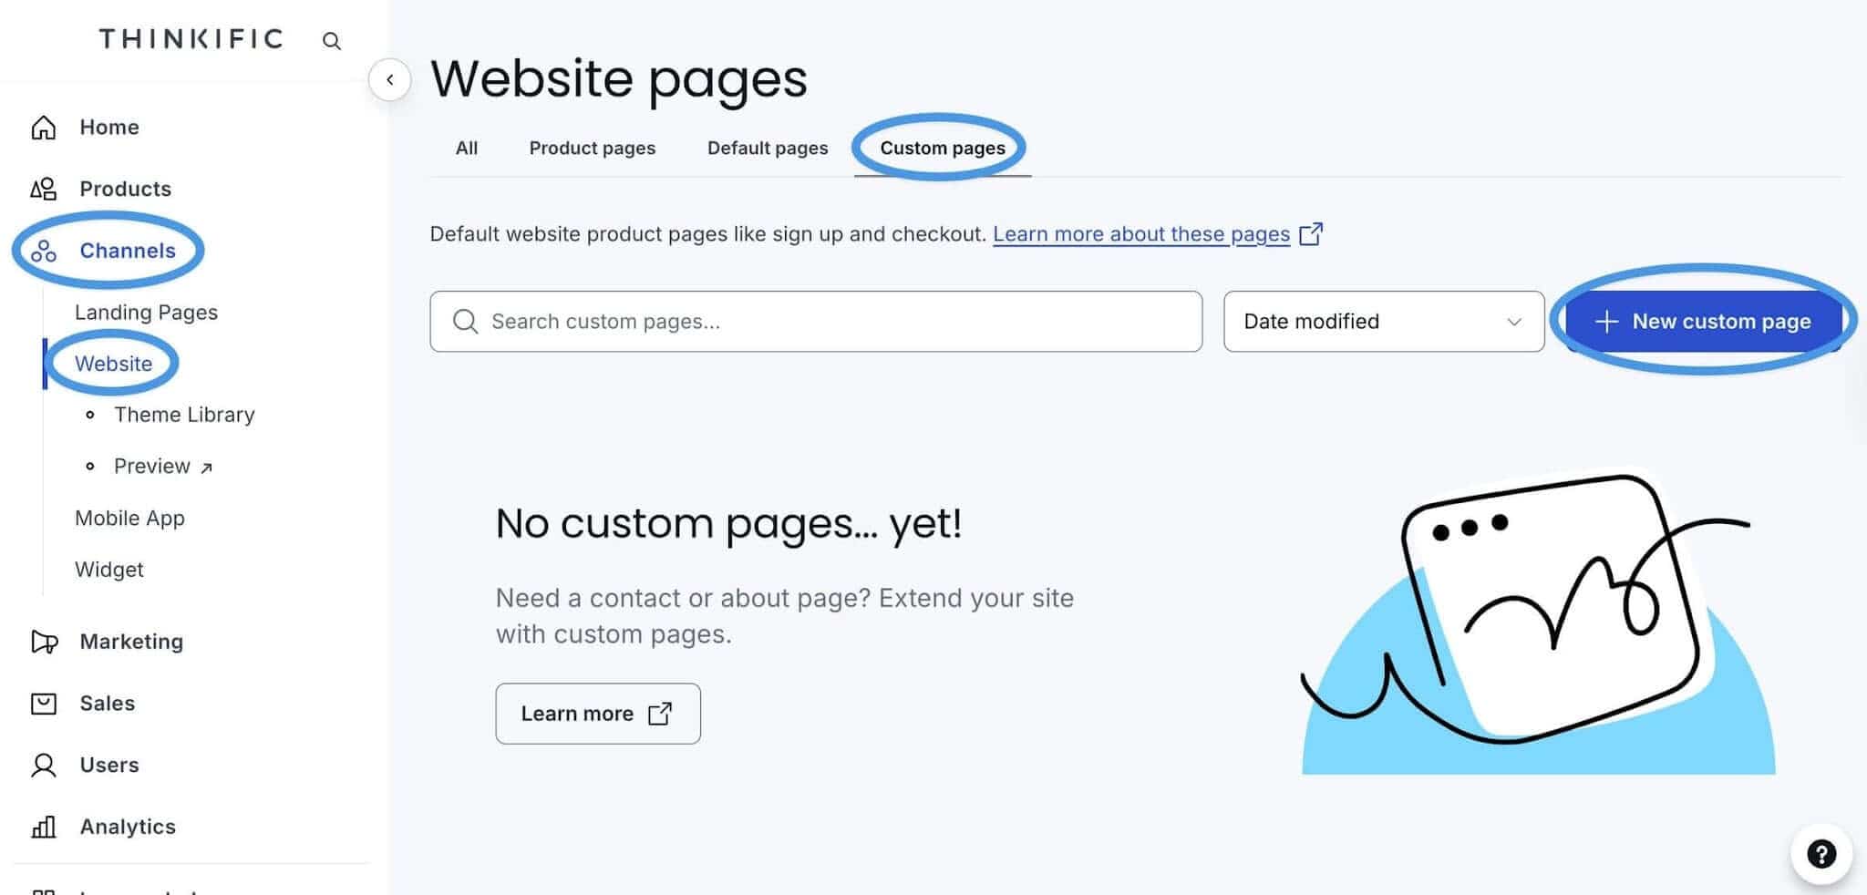Click the Products shapes icon
This screenshot has width=1867, height=895.
coord(44,189)
